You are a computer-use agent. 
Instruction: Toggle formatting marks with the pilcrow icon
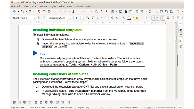click(x=107, y=12)
